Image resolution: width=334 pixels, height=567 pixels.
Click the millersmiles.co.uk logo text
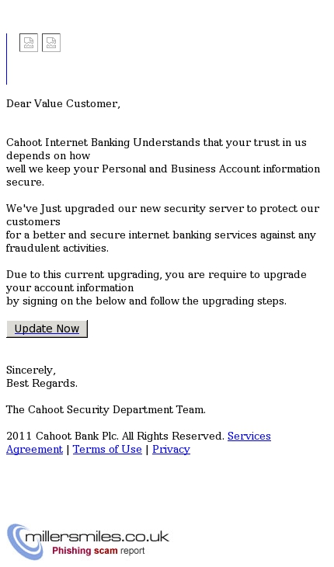point(97,536)
